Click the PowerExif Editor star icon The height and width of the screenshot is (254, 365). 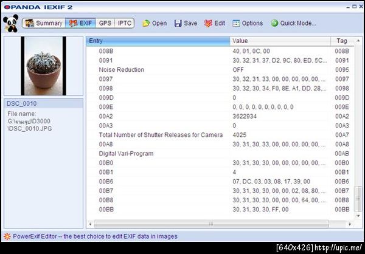coord(7,236)
